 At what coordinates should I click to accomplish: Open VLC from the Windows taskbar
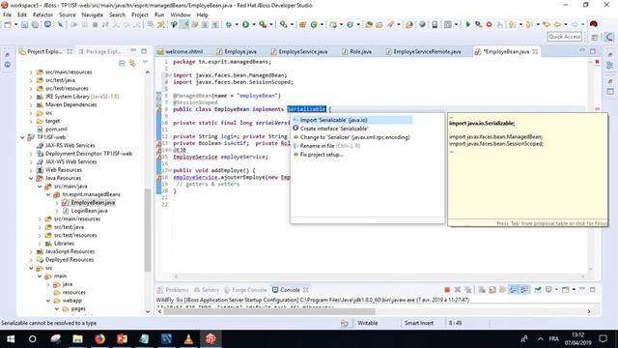(x=188, y=338)
